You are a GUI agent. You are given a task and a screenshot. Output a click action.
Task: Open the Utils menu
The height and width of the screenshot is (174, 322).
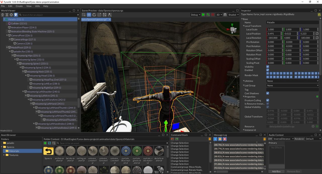coord(37,6)
